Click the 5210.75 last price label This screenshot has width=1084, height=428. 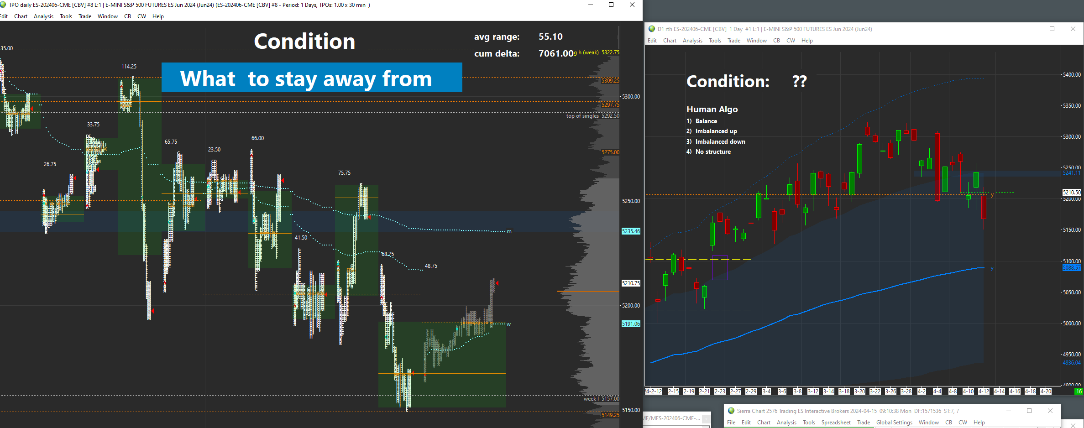tap(631, 283)
